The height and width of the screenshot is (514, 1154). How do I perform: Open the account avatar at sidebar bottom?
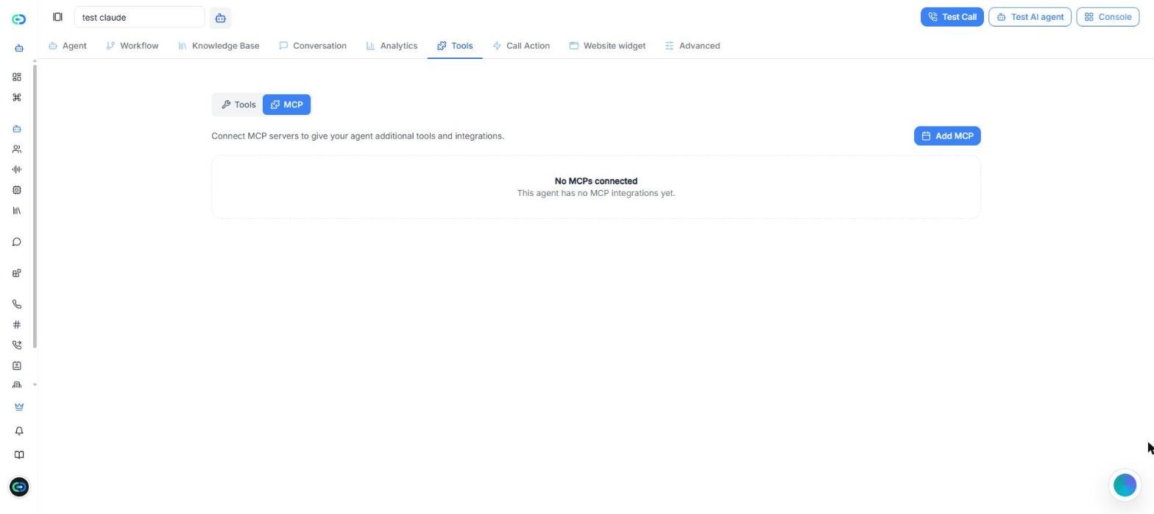coord(19,487)
